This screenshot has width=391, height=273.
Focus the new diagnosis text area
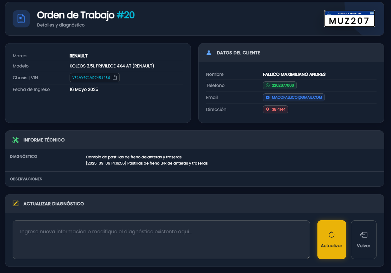point(161,240)
